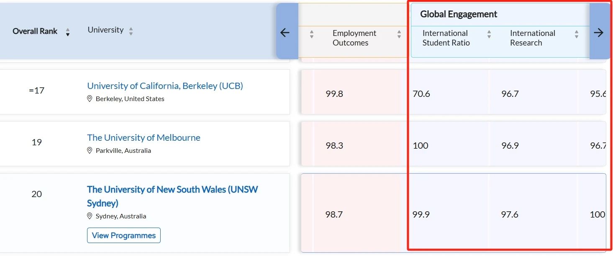Click the View Programmes button
Screen dimensions: 613x256
tap(124, 235)
